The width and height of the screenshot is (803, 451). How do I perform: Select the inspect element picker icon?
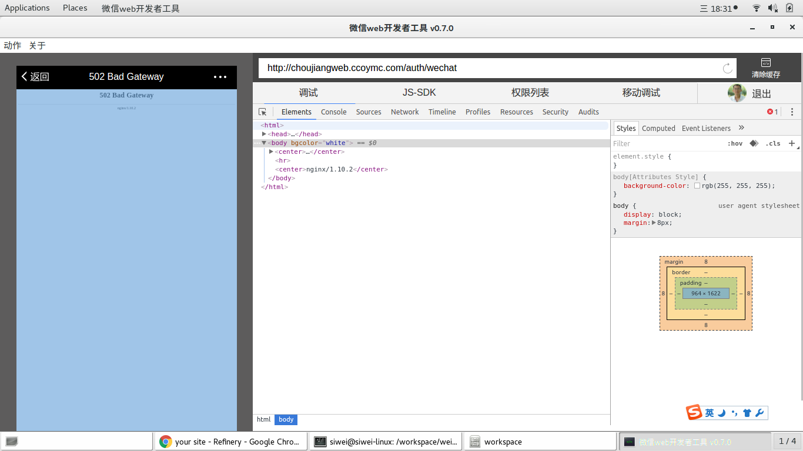263,112
